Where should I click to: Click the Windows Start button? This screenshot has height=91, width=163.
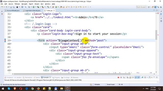(x=3, y=88)
